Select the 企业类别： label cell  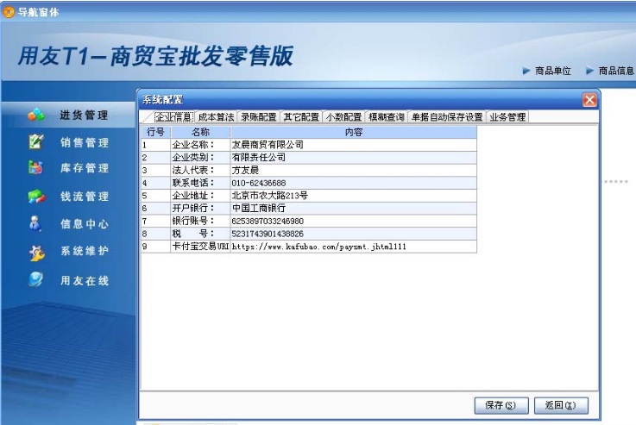pyautogui.click(x=200, y=157)
